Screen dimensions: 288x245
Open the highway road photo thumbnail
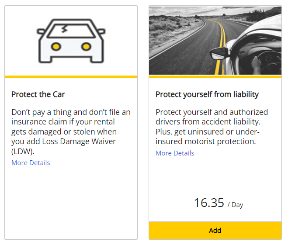(215, 41)
